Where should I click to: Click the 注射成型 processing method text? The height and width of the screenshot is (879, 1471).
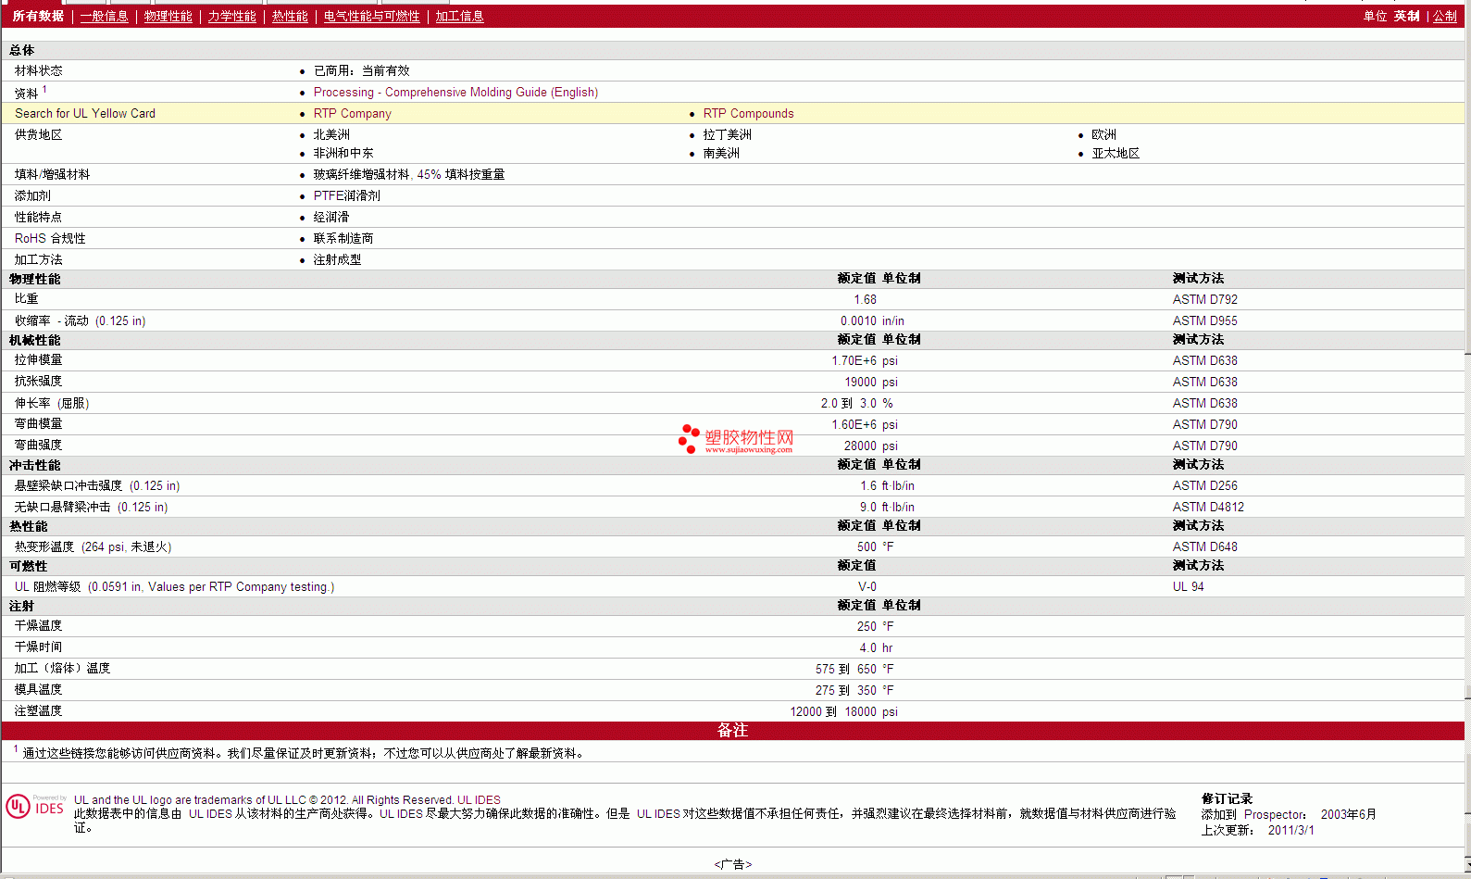(338, 259)
